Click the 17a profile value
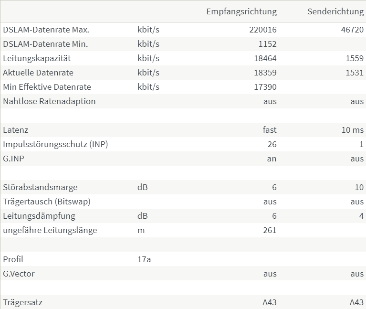 pos(144,259)
